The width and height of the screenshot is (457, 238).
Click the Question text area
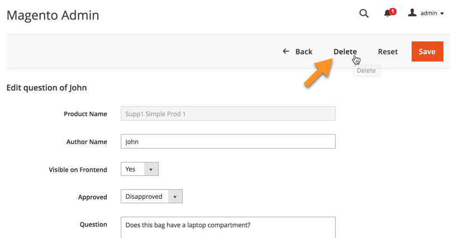(228, 226)
